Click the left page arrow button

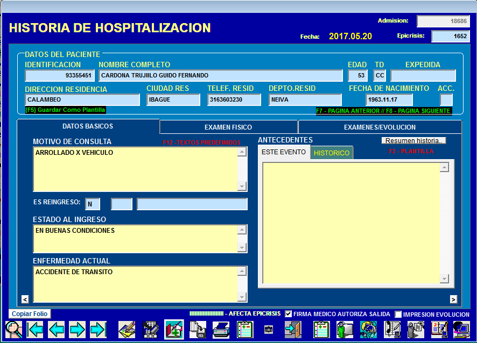coord(25,299)
